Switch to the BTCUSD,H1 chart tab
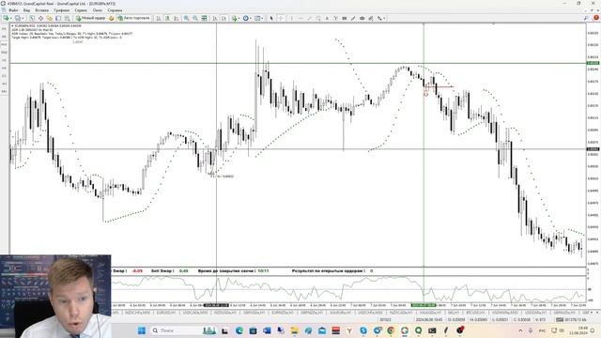Viewport: 601px width, 338px height. [x=476, y=313]
